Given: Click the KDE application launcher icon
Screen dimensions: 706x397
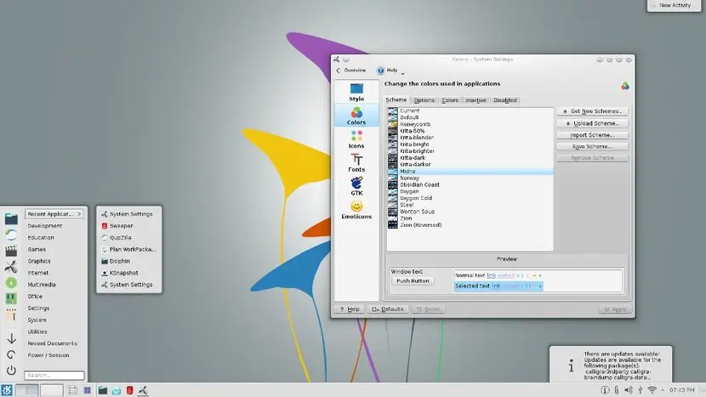Looking at the screenshot, I should click(x=7, y=390).
